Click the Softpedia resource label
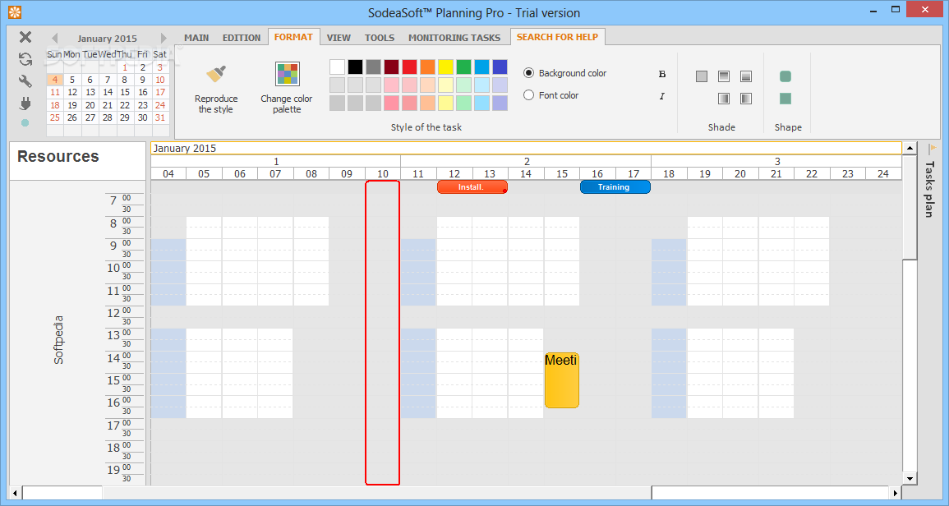Viewport: 949px width, 506px height. click(x=58, y=339)
